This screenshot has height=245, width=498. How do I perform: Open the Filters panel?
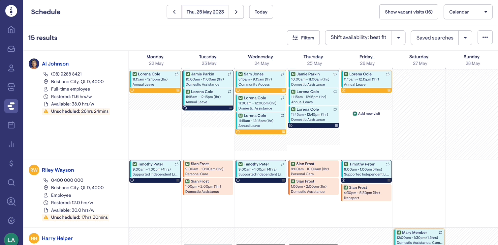[x=303, y=38]
